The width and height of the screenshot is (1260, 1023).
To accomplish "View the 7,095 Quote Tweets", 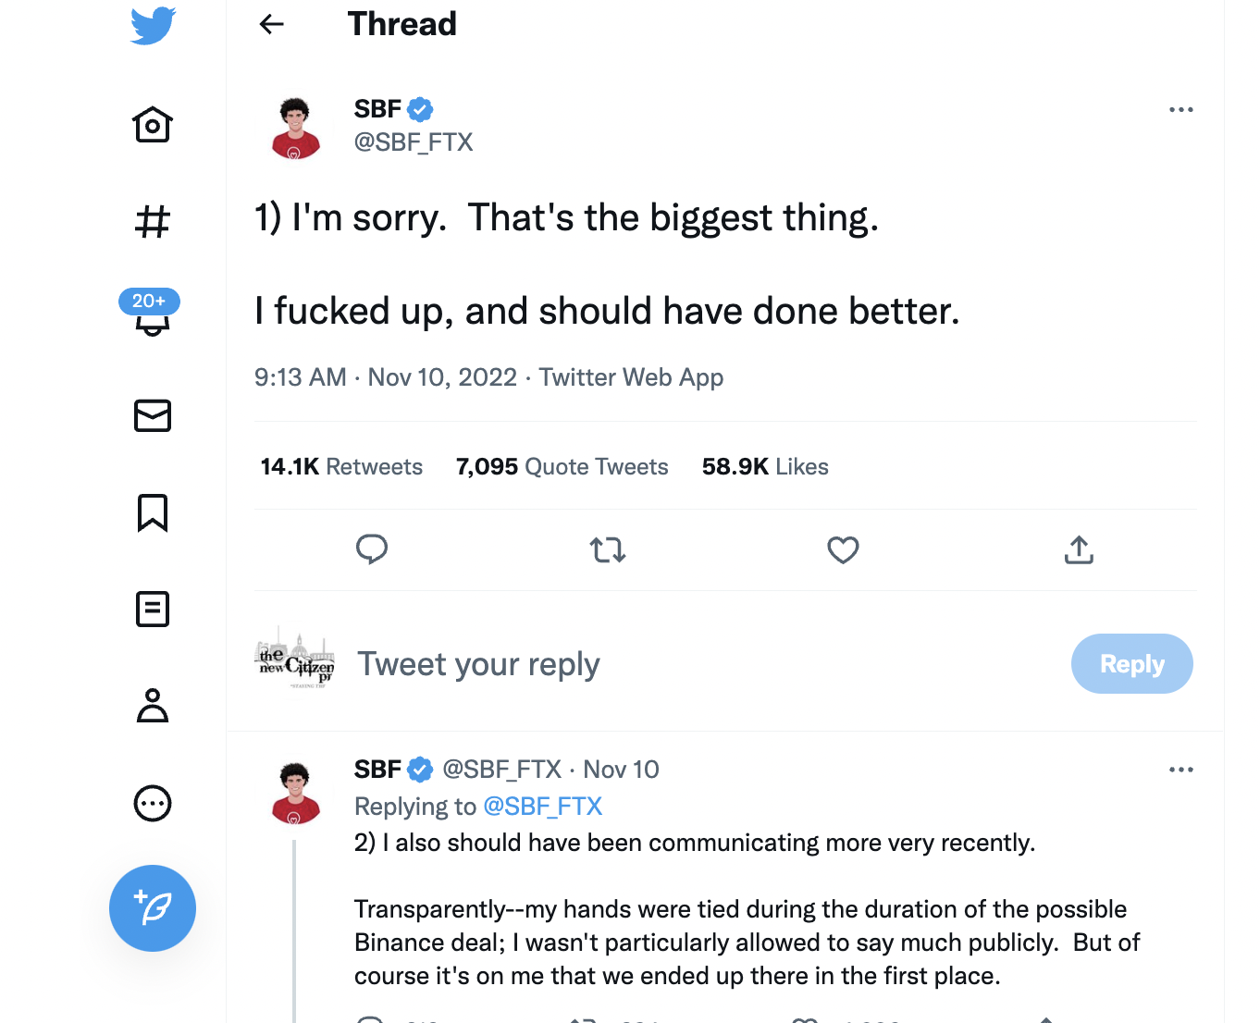I will pos(562,467).
